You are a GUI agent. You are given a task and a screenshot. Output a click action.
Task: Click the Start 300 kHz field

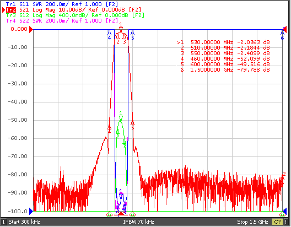[x=24, y=222]
